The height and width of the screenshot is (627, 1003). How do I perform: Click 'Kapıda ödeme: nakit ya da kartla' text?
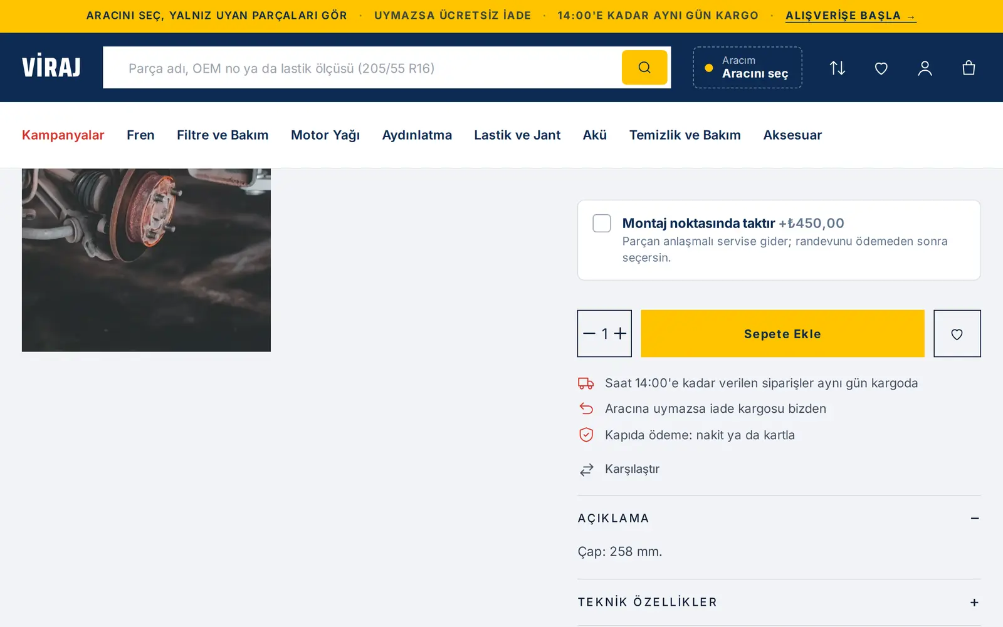pyautogui.click(x=700, y=435)
